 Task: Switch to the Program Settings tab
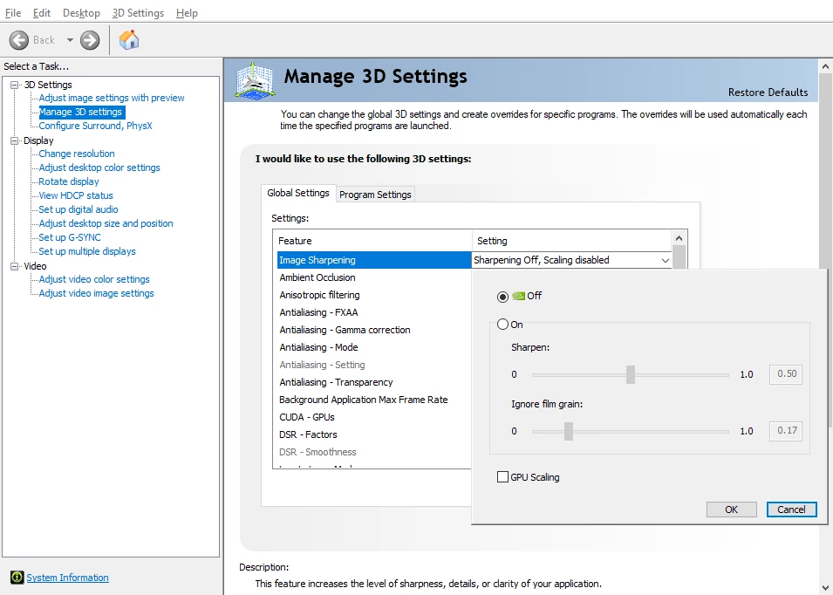(x=375, y=195)
